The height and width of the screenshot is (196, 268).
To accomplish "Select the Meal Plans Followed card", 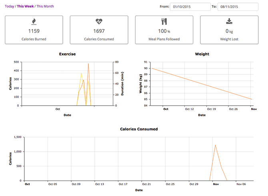I will pyautogui.click(x=164, y=30).
